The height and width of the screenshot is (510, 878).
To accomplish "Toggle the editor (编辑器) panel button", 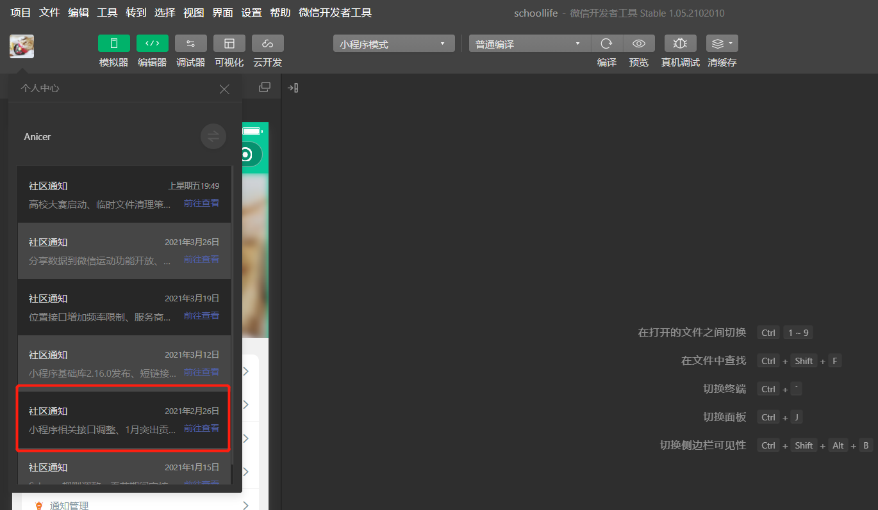I will 153,44.
